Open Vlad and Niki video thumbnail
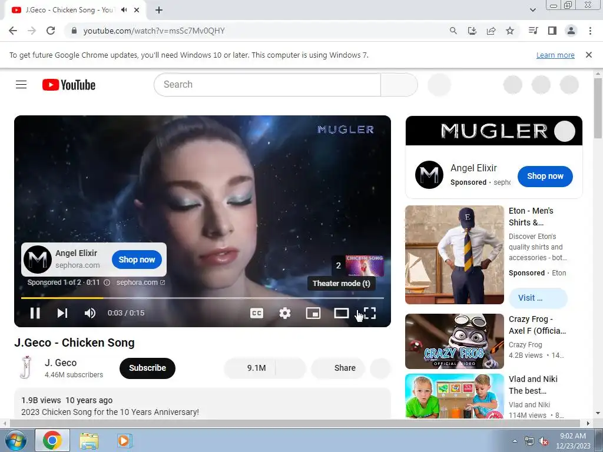Viewport: 603px width, 452px height. 455,396
